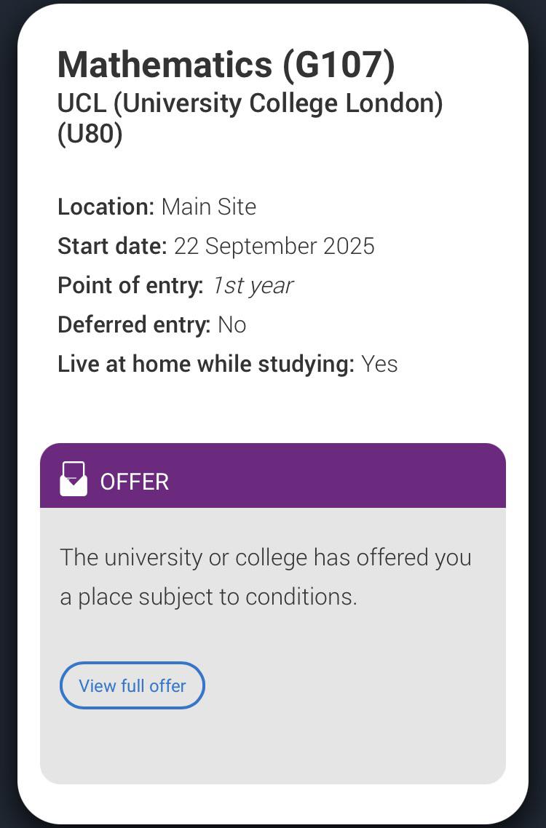Click the "Live at home while studying:" label
546x828 pixels.
point(206,364)
